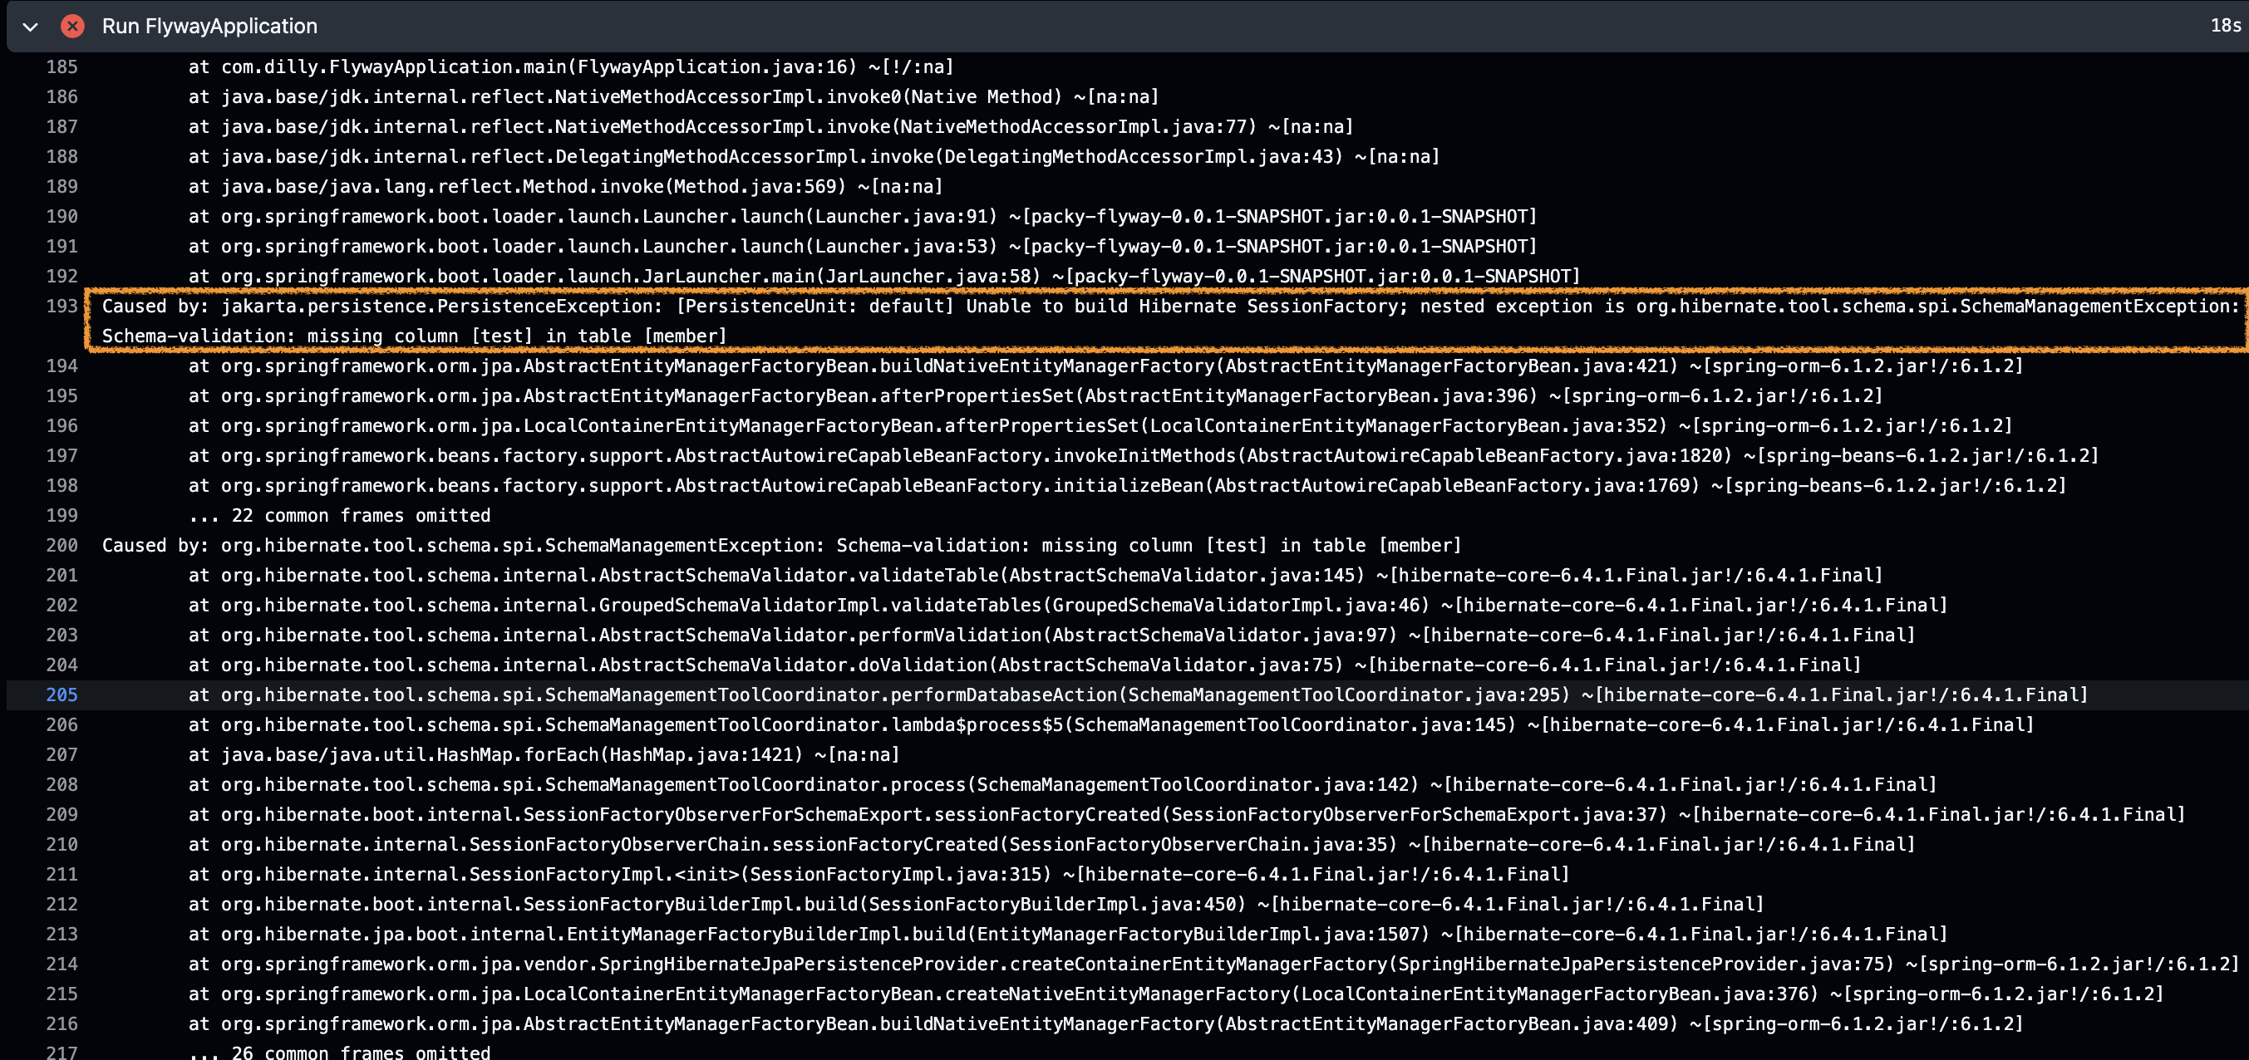Click the PersistenceException 'Caused by' log line

pos(1170,307)
